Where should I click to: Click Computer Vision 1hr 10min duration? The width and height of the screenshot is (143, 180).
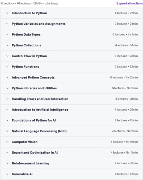tap(132, 142)
